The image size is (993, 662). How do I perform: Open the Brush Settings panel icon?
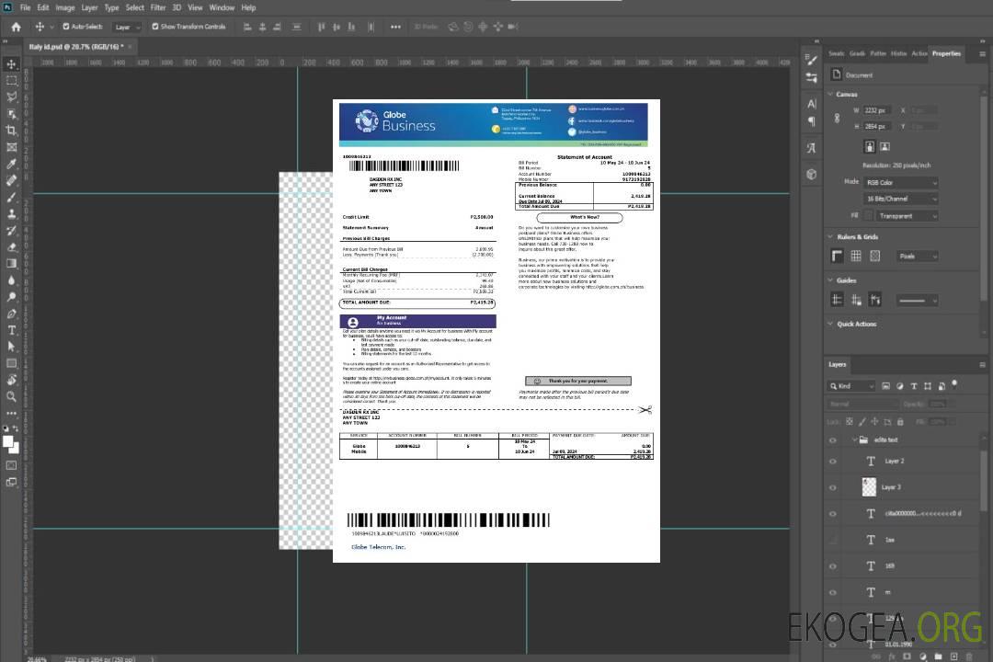point(811,60)
